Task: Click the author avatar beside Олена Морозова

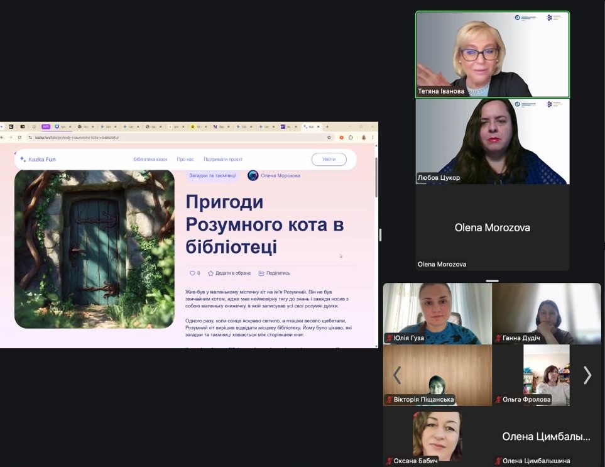Action: pos(253,176)
